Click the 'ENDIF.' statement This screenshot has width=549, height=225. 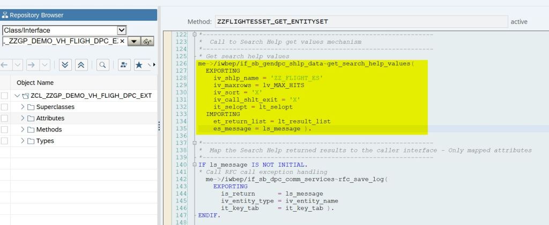(210, 215)
